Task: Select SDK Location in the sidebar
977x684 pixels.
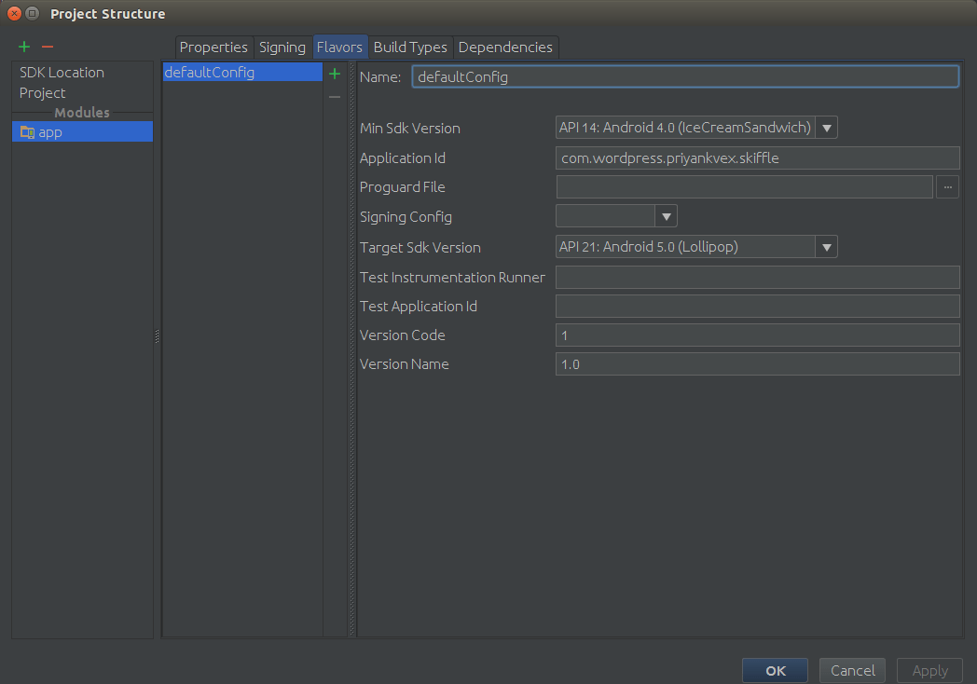Action: [x=62, y=73]
